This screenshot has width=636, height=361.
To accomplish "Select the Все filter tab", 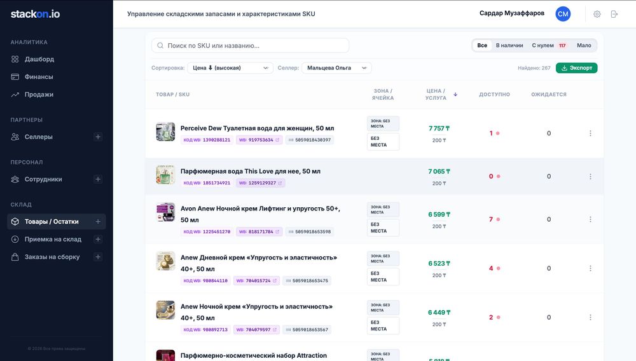I will [482, 45].
